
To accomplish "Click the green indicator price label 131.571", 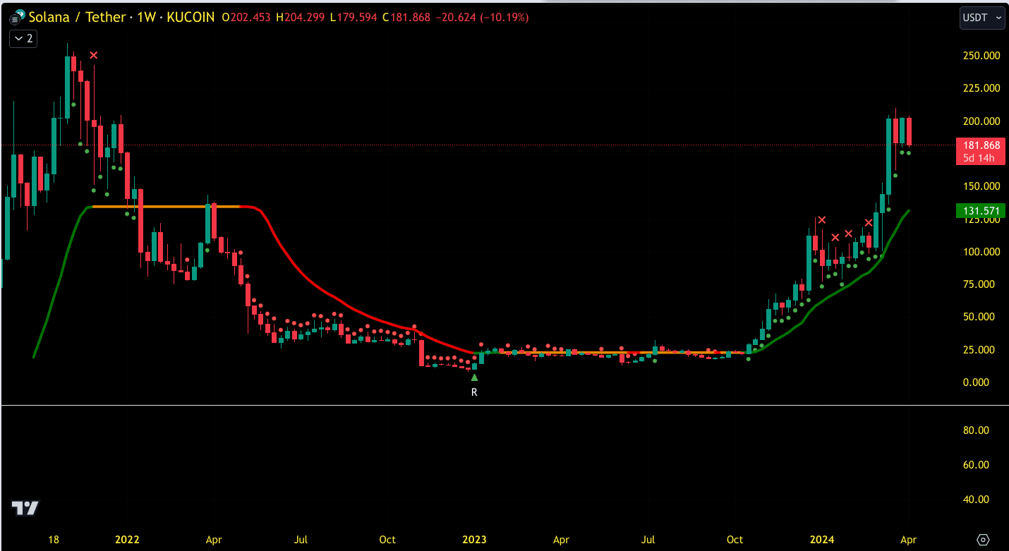I will tap(981, 210).
